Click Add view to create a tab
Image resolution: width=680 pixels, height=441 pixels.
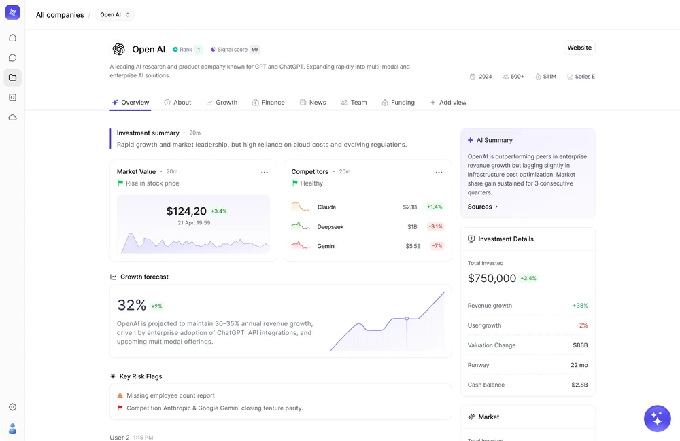[448, 103]
